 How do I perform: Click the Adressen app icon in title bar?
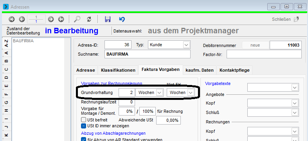[x=6, y=7]
